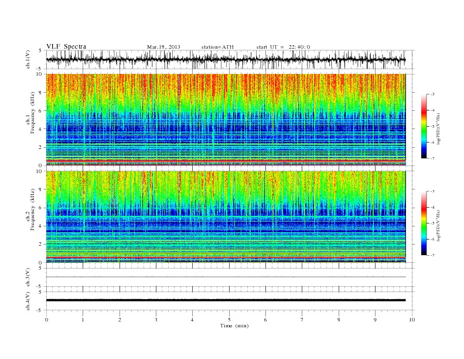464x359 pixels.
Task: Click the "Time (min)" x-axis label
Action: tap(234, 326)
